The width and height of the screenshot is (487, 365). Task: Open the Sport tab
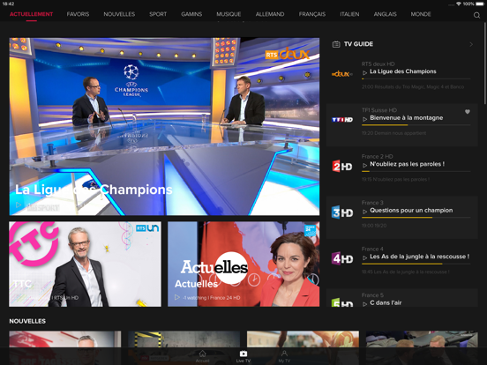[158, 14]
